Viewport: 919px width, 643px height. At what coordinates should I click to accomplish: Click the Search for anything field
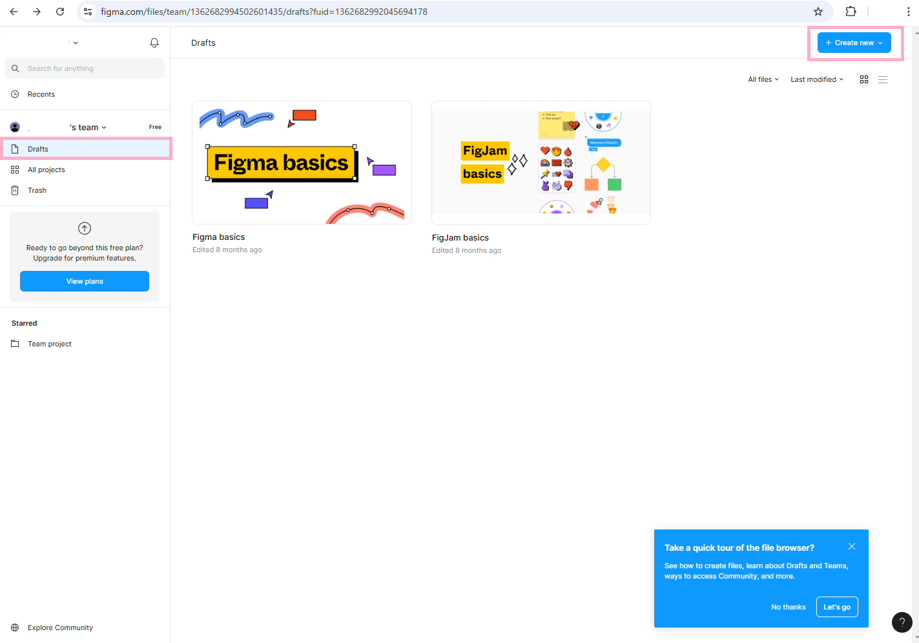click(85, 68)
